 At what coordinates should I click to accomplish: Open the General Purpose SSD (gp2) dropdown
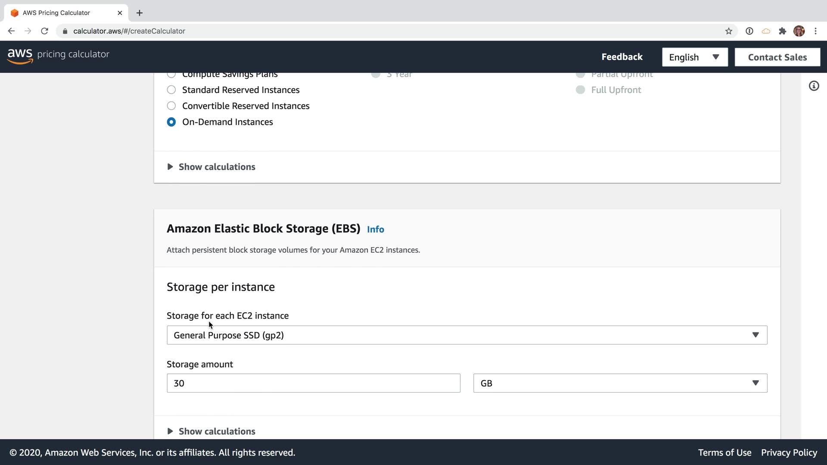pyautogui.click(x=466, y=335)
